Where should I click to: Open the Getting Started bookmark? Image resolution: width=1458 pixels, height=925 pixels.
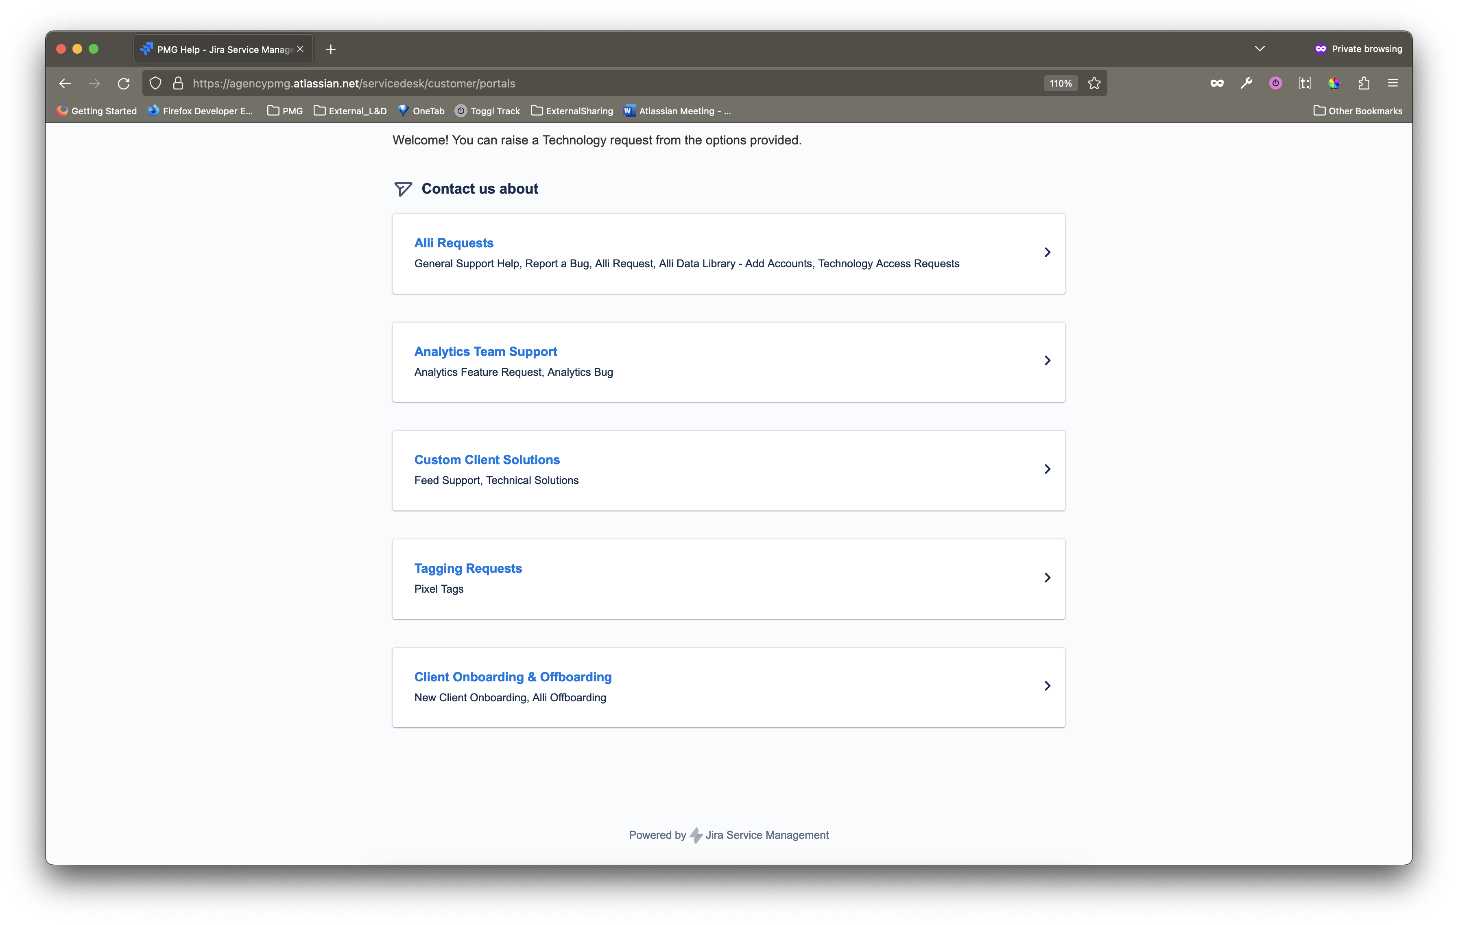97,111
